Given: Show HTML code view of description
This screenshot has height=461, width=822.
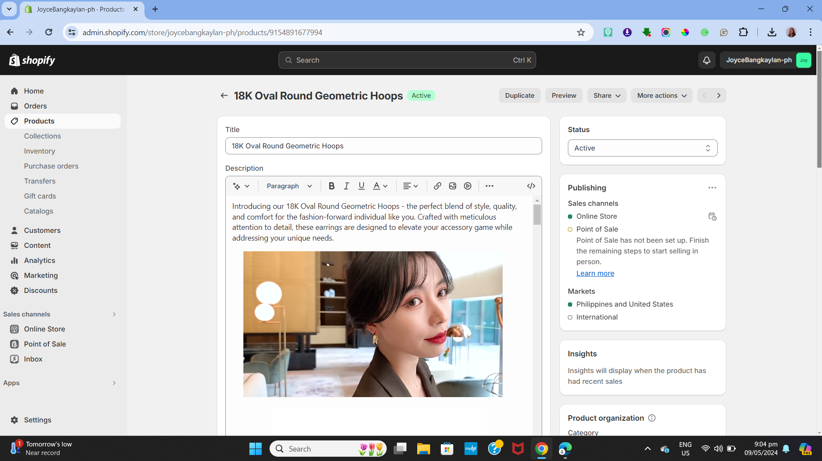Looking at the screenshot, I should [531, 186].
